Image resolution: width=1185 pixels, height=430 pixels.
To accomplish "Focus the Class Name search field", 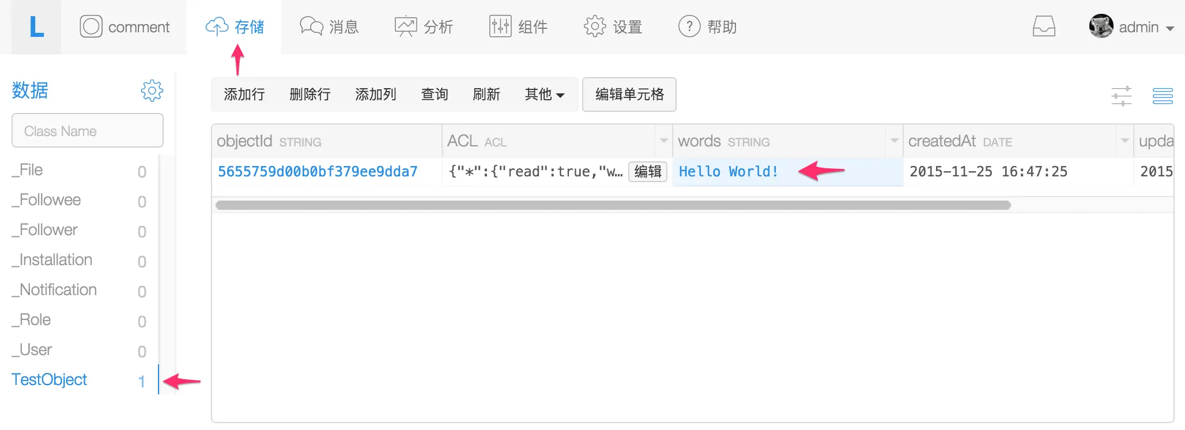I will [88, 131].
